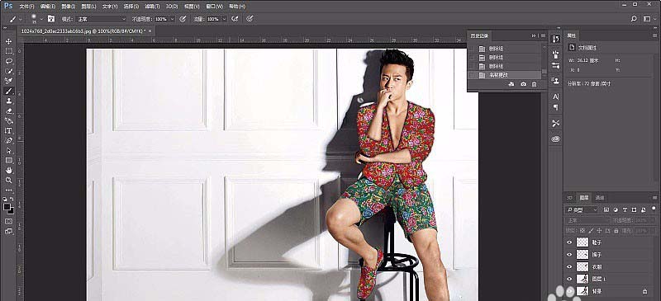Select the Rectangular Marquee tool
The image size is (661, 301).
click(x=9, y=51)
